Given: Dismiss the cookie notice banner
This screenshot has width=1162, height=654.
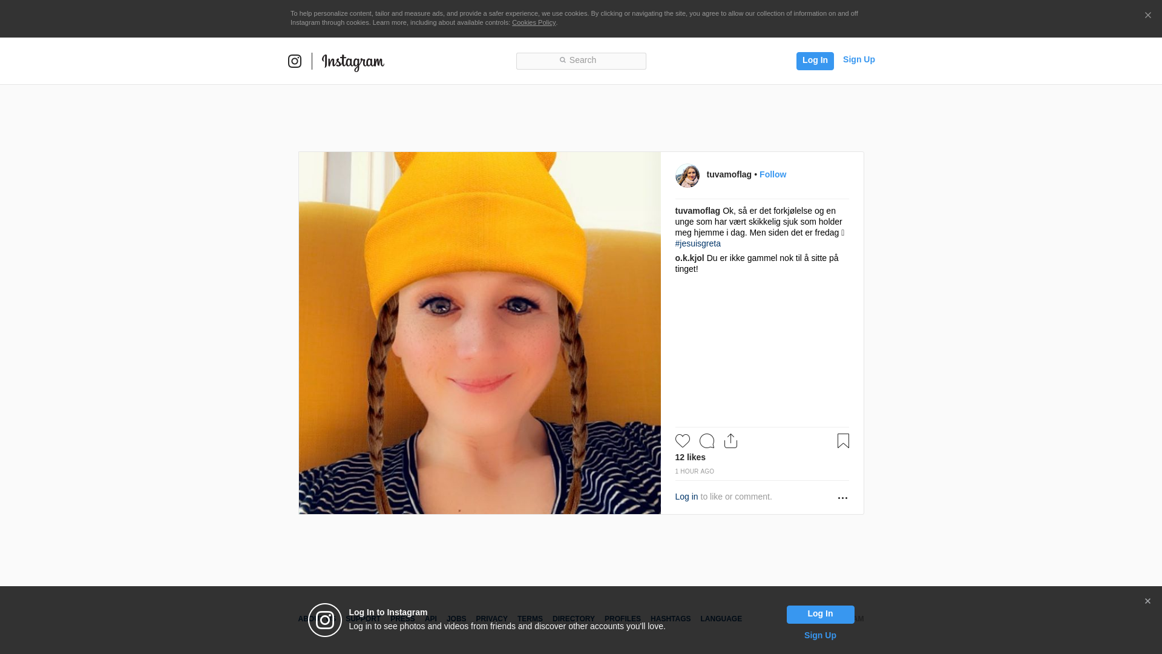Looking at the screenshot, I should [1147, 16].
